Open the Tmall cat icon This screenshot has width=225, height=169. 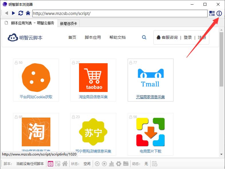pos(151,78)
